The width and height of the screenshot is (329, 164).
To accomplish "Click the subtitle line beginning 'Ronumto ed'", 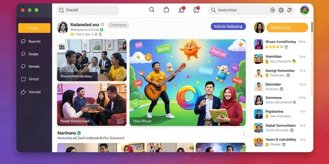I will (91, 138).
